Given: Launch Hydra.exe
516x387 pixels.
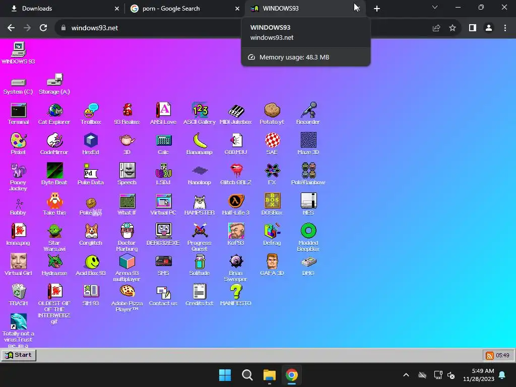Looking at the screenshot, I should click(54, 265).
